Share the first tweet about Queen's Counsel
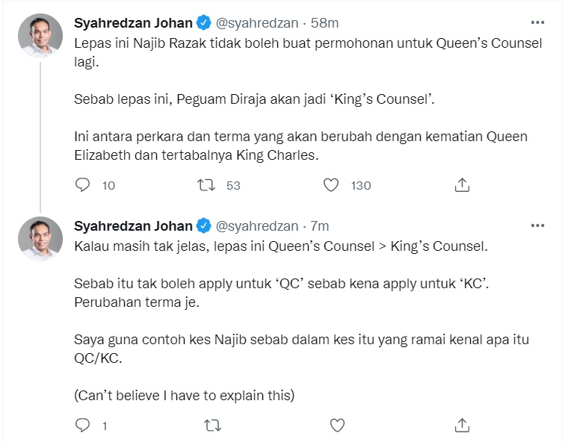The height and width of the screenshot is (442, 565). pos(462,185)
